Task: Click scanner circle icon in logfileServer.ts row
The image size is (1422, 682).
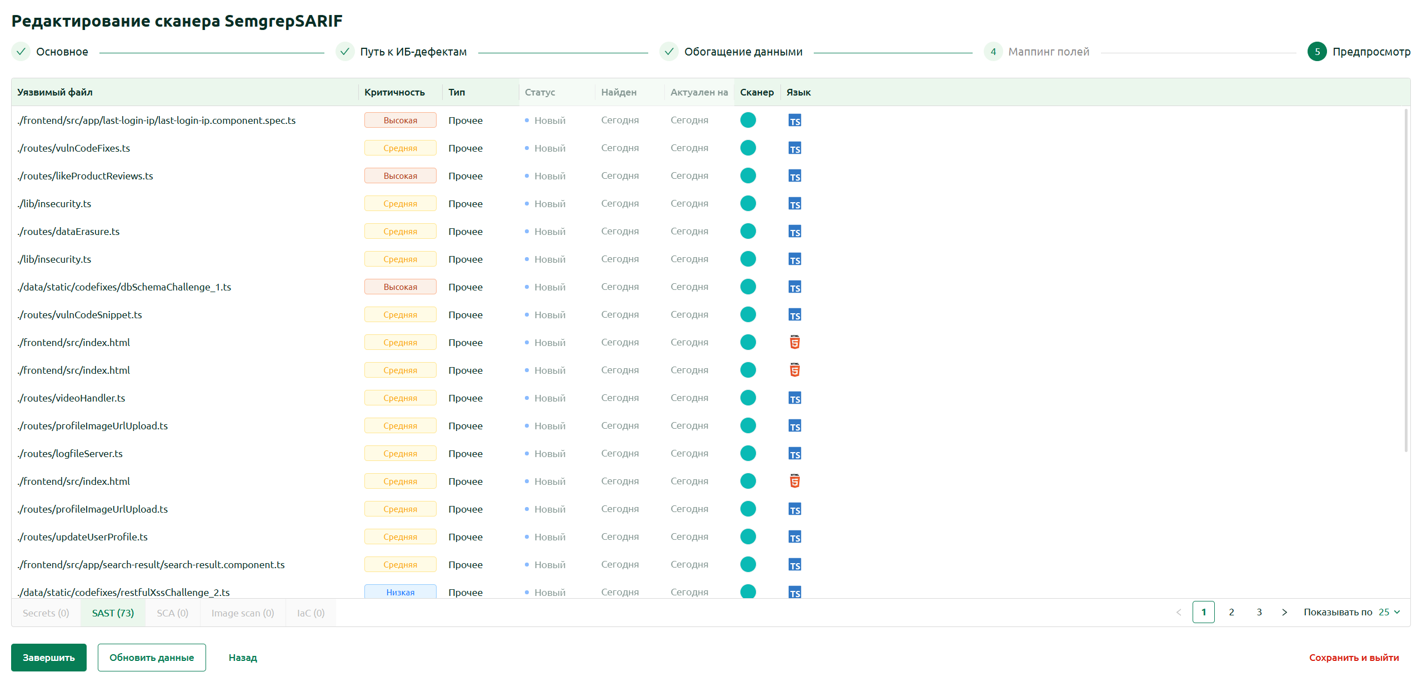Action: tap(748, 453)
